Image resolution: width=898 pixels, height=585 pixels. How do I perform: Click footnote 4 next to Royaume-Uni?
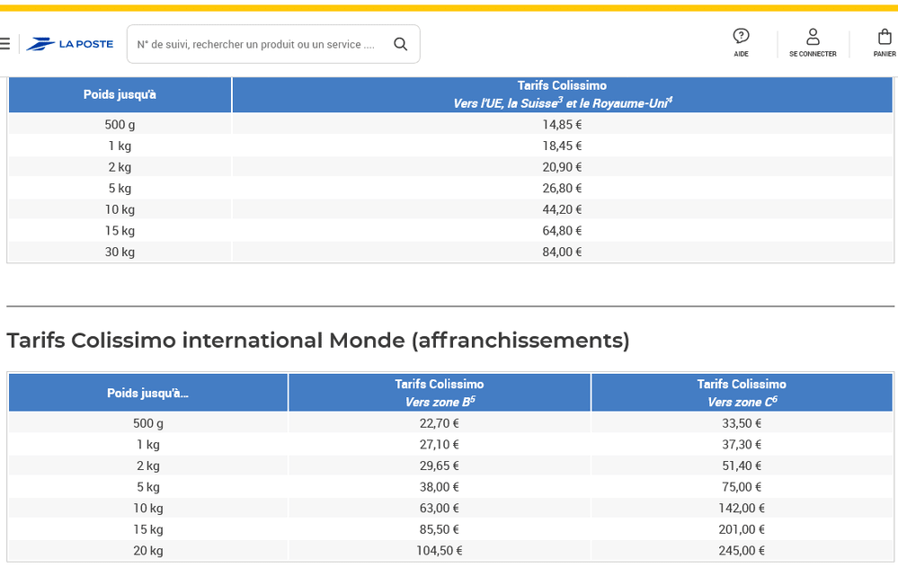670,100
